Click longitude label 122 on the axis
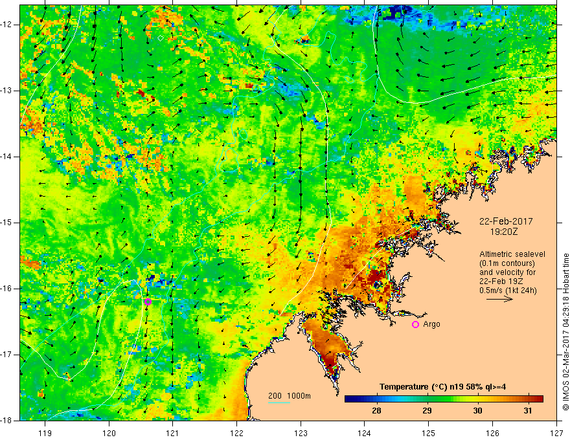The image size is (570, 440). pos(236,433)
